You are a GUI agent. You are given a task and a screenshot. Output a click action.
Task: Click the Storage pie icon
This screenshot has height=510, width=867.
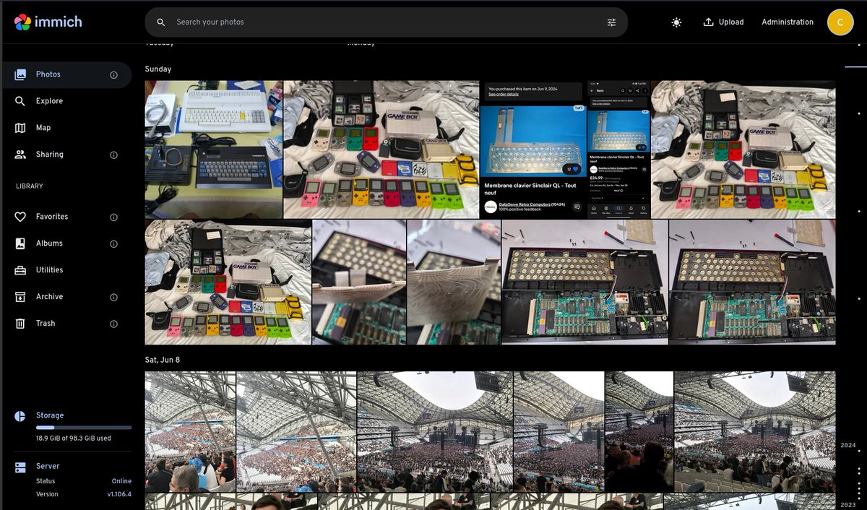21,416
